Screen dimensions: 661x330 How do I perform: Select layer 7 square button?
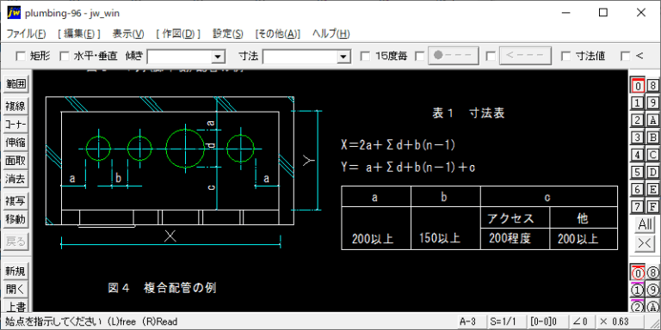click(638, 206)
